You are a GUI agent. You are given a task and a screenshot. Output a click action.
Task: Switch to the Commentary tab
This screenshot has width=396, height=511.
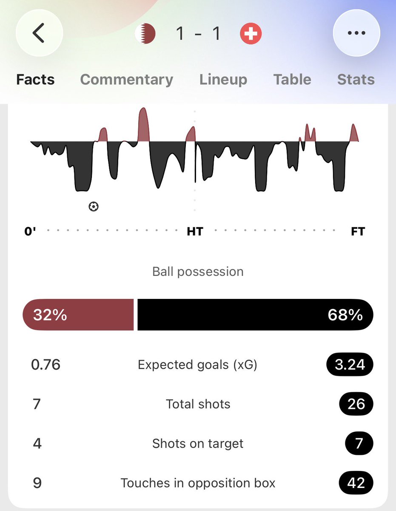127,79
